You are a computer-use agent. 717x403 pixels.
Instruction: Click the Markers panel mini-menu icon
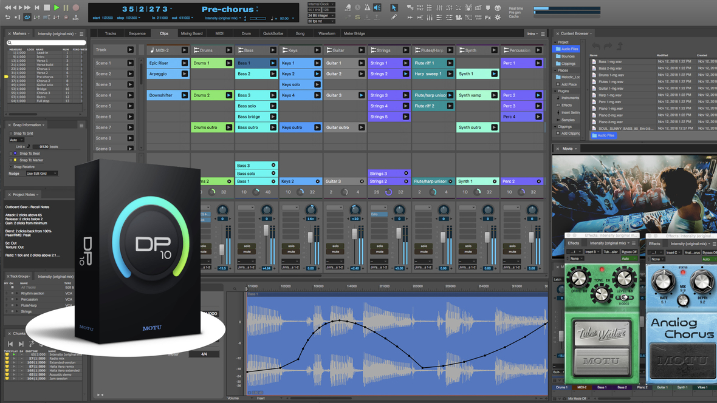(81, 34)
